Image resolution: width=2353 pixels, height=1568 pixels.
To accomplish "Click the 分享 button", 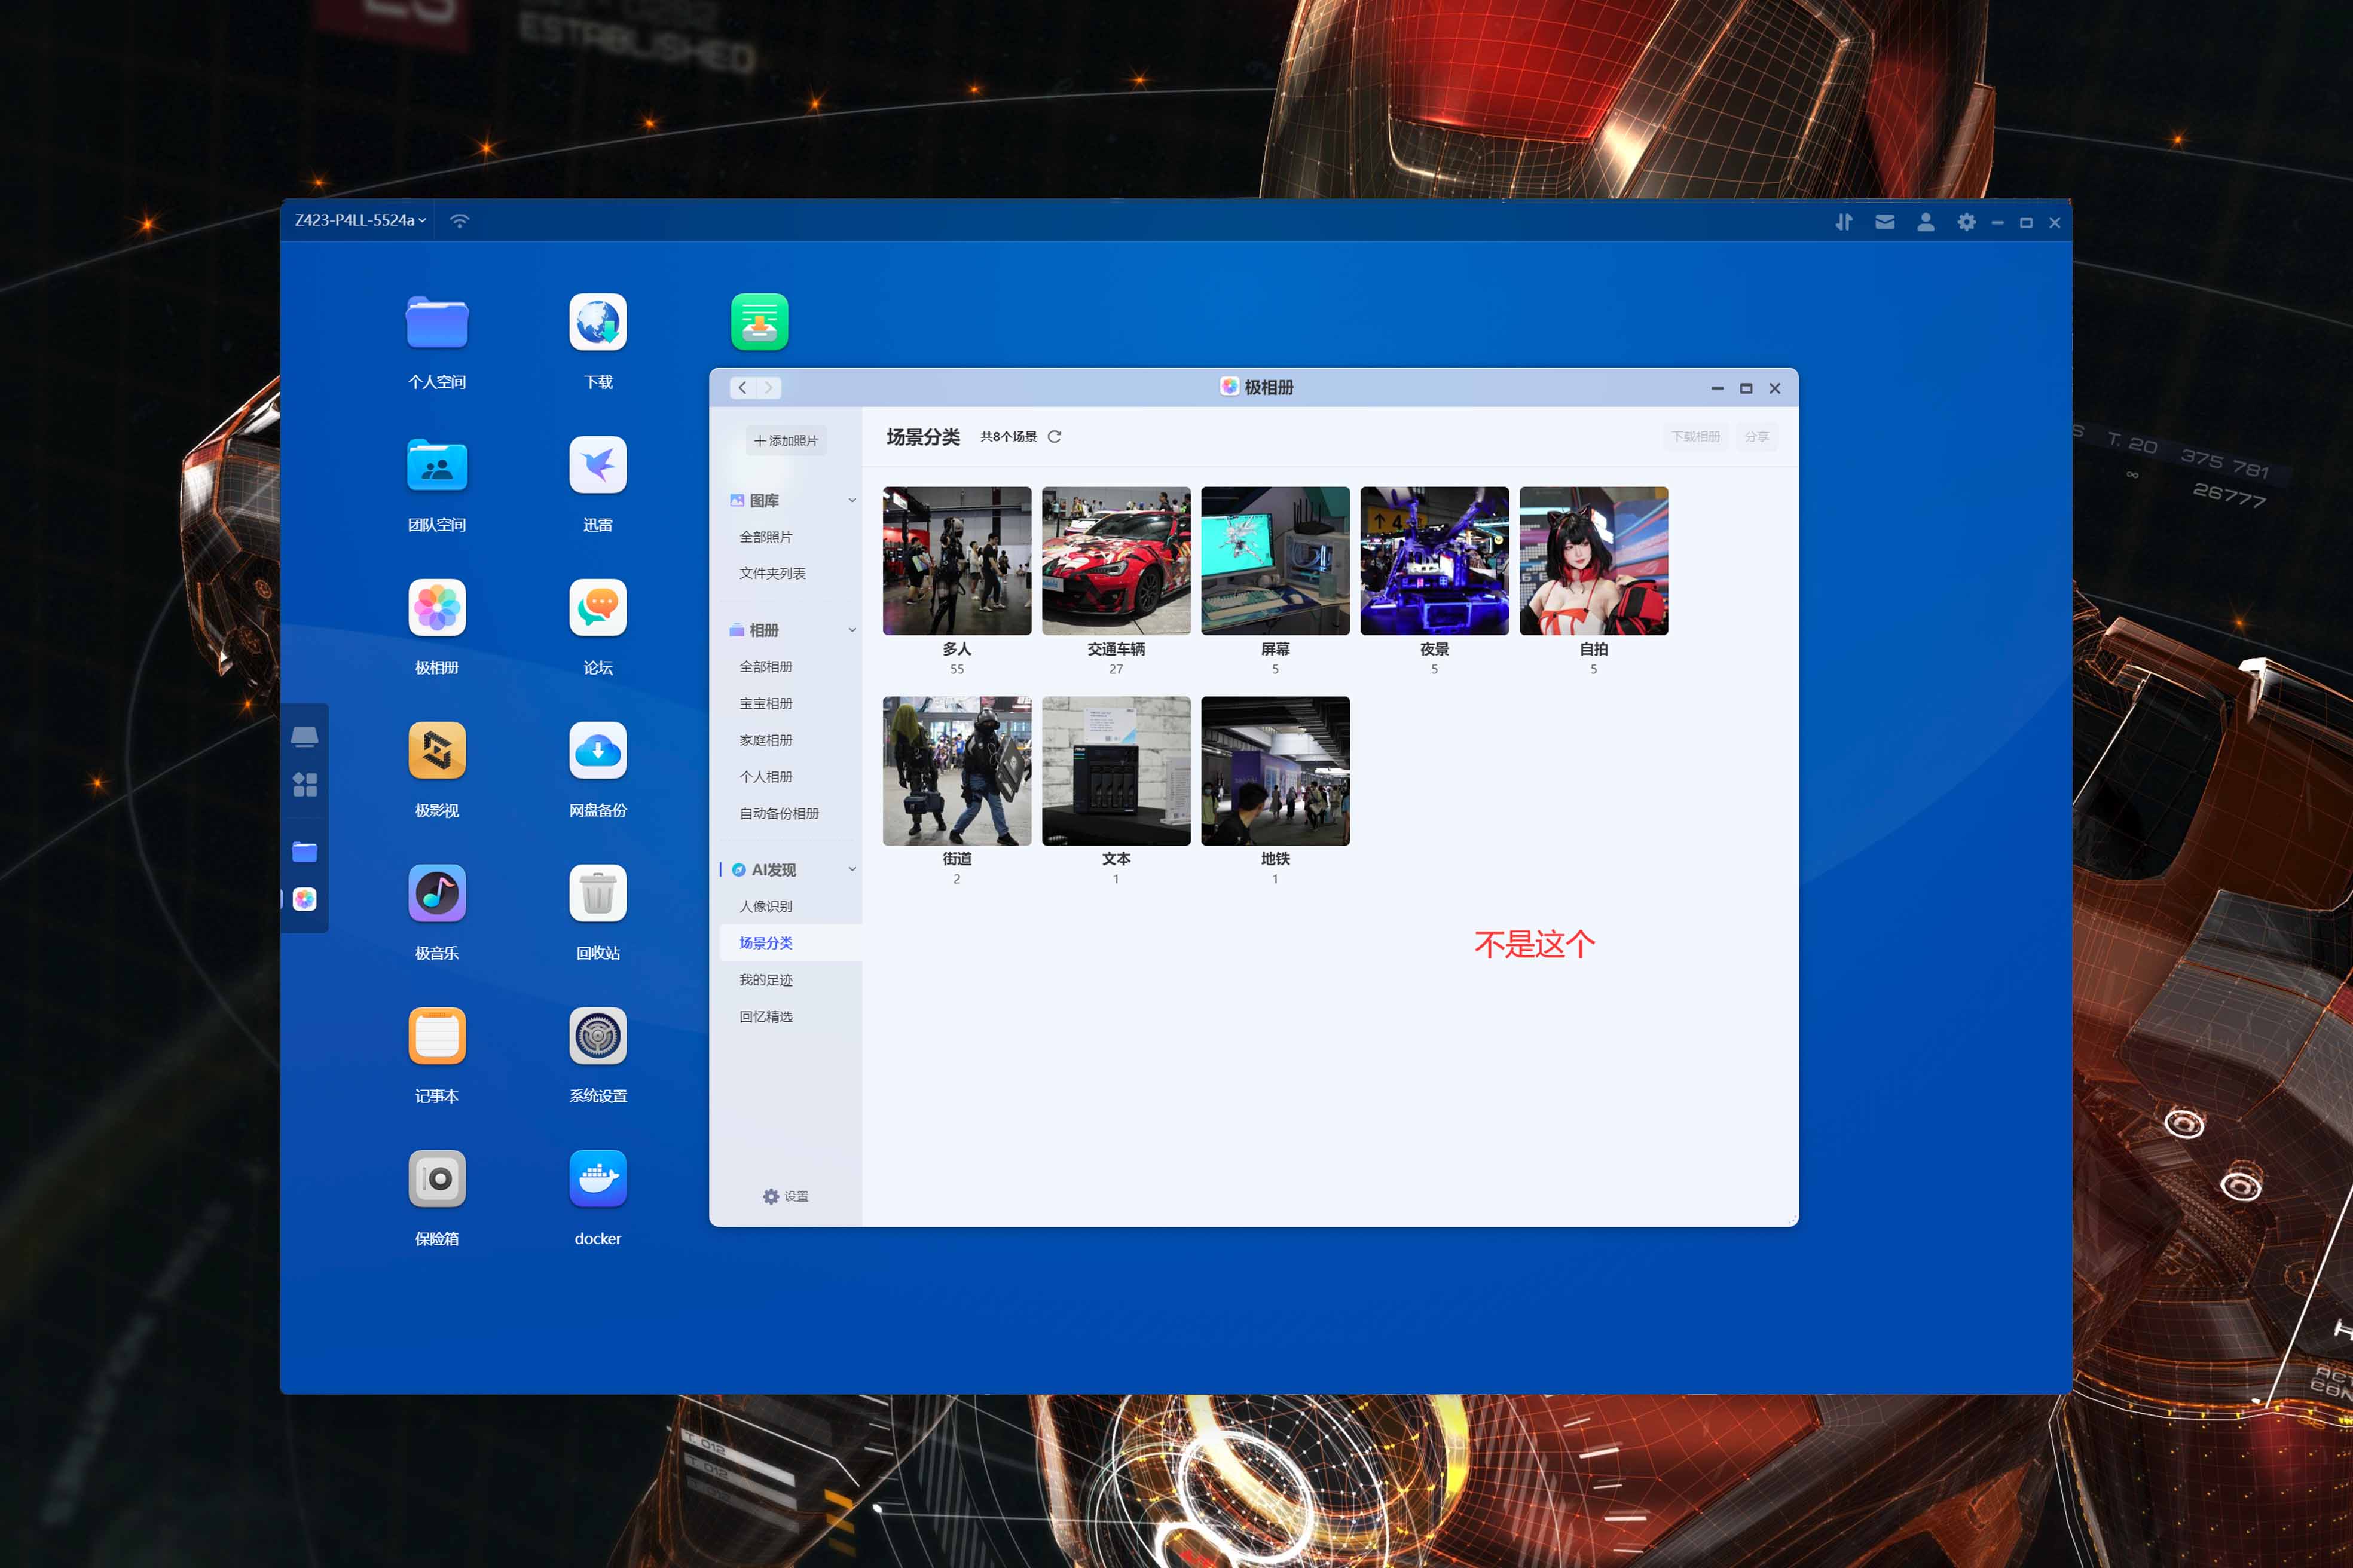I will coord(1757,437).
